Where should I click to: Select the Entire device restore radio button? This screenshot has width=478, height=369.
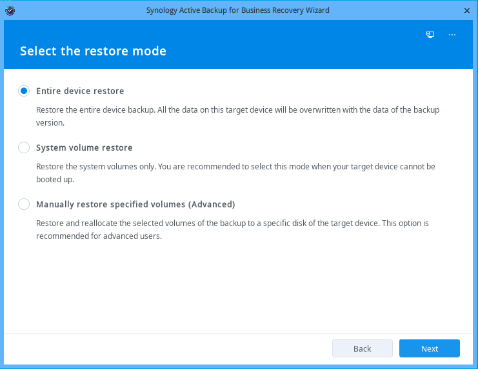point(24,91)
